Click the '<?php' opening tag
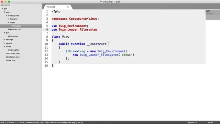This screenshot has height=124, width=220. click(56, 11)
